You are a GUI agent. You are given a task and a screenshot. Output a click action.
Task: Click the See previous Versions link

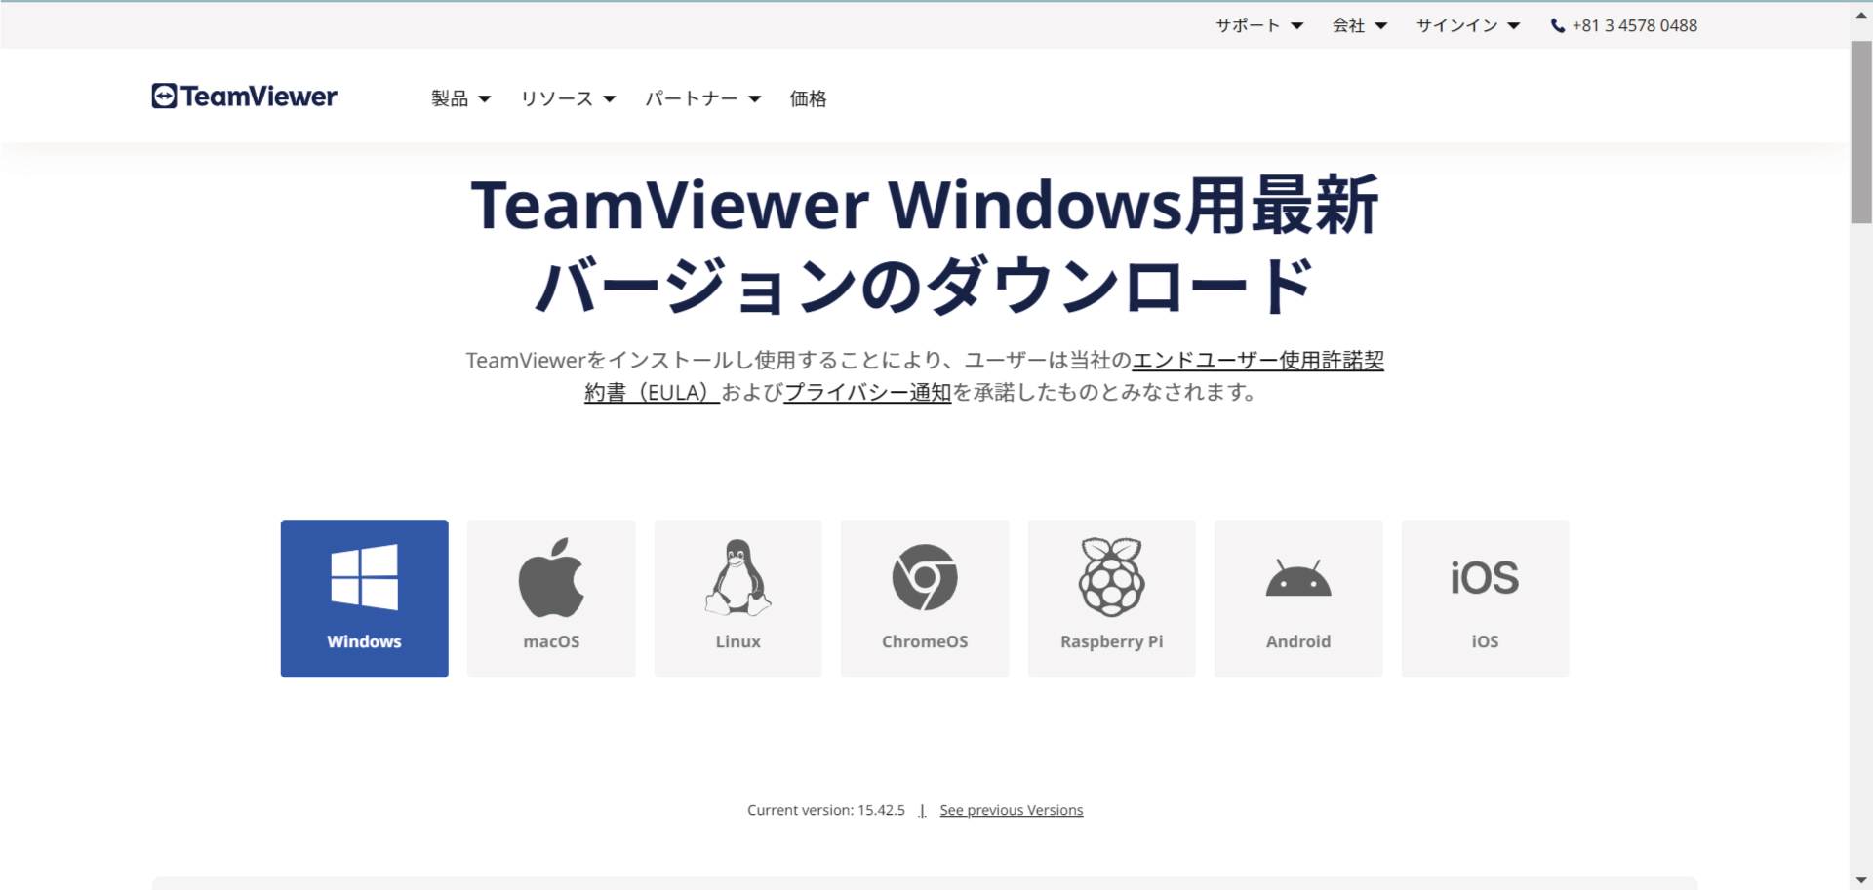(1011, 810)
